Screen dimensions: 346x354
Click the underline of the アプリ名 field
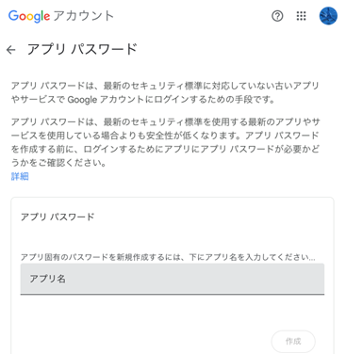pyautogui.click(x=173, y=294)
